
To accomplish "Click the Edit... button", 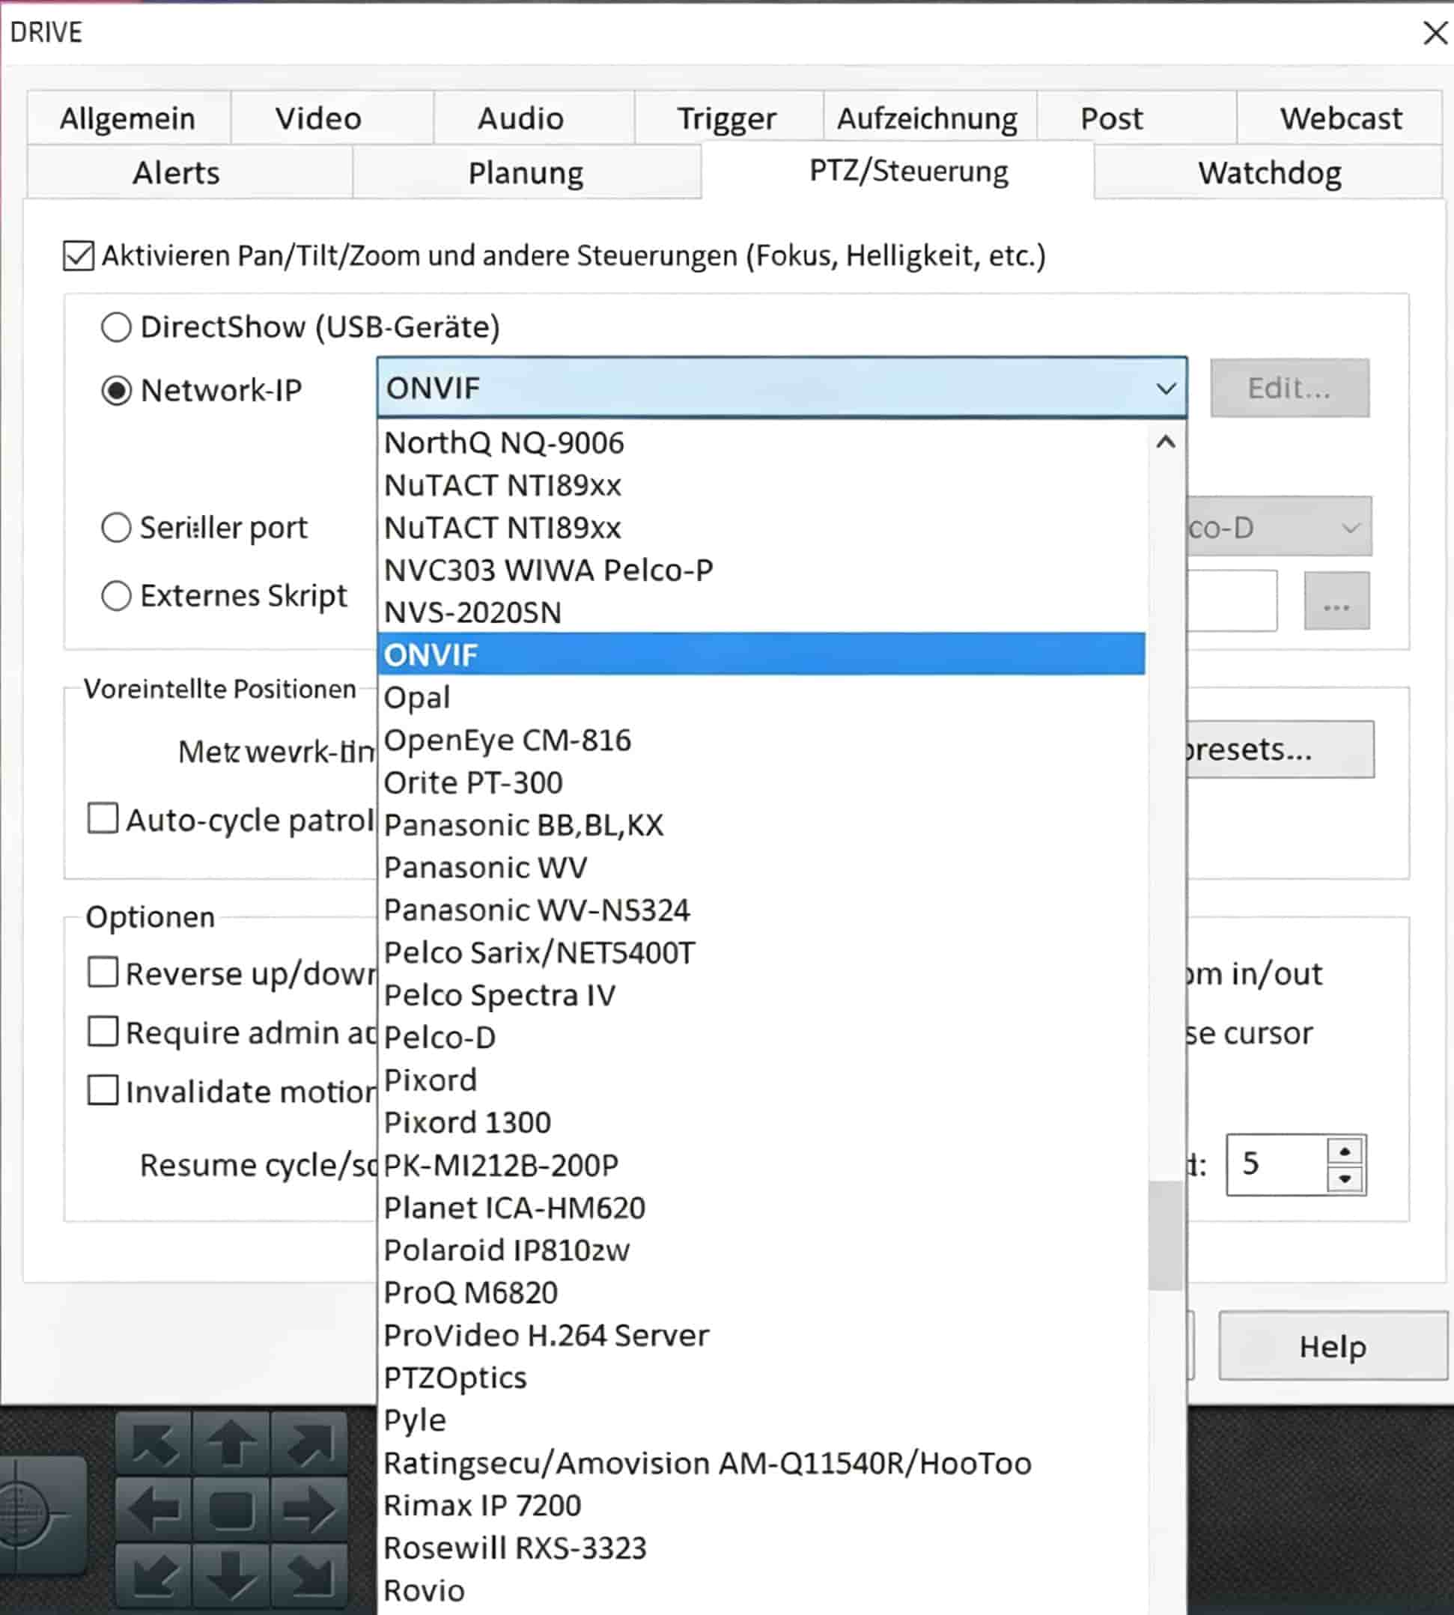I will click(x=1289, y=388).
